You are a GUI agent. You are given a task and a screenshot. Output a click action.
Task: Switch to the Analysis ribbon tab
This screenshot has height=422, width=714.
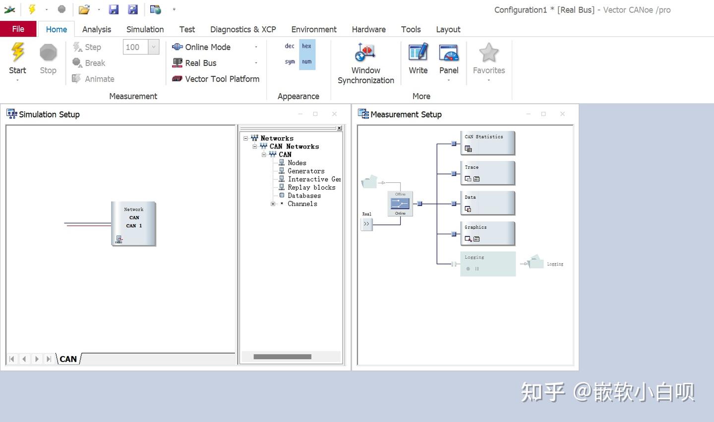tap(97, 29)
